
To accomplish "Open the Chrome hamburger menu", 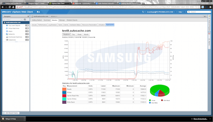I will [210, 7].
